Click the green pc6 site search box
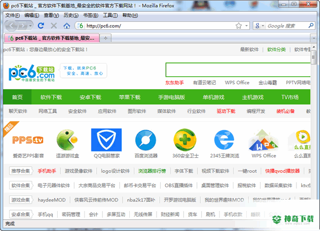320x231 pixels. point(238,70)
